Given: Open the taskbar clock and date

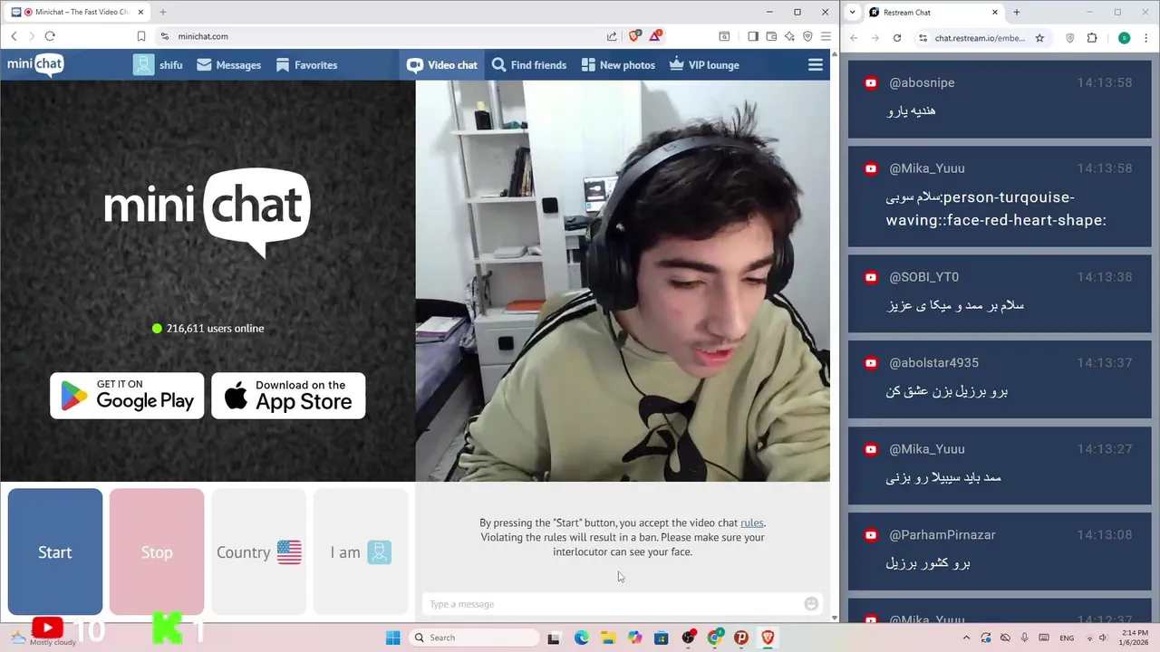Looking at the screenshot, I should tap(1134, 638).
